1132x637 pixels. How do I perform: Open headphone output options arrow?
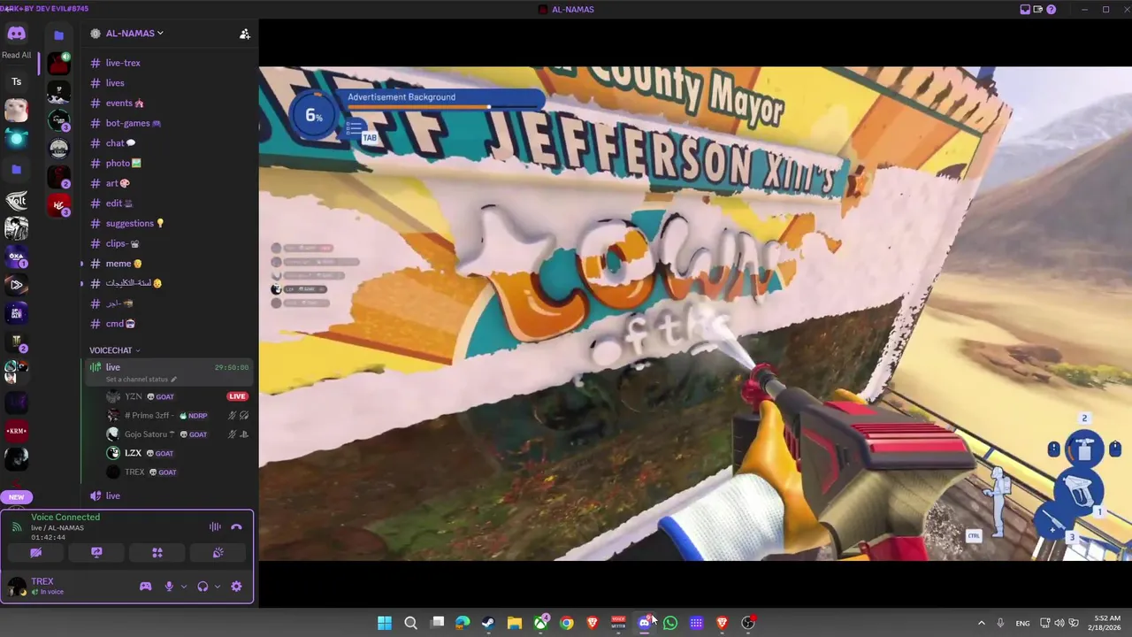pyautogui.click(x=218, y=587)
